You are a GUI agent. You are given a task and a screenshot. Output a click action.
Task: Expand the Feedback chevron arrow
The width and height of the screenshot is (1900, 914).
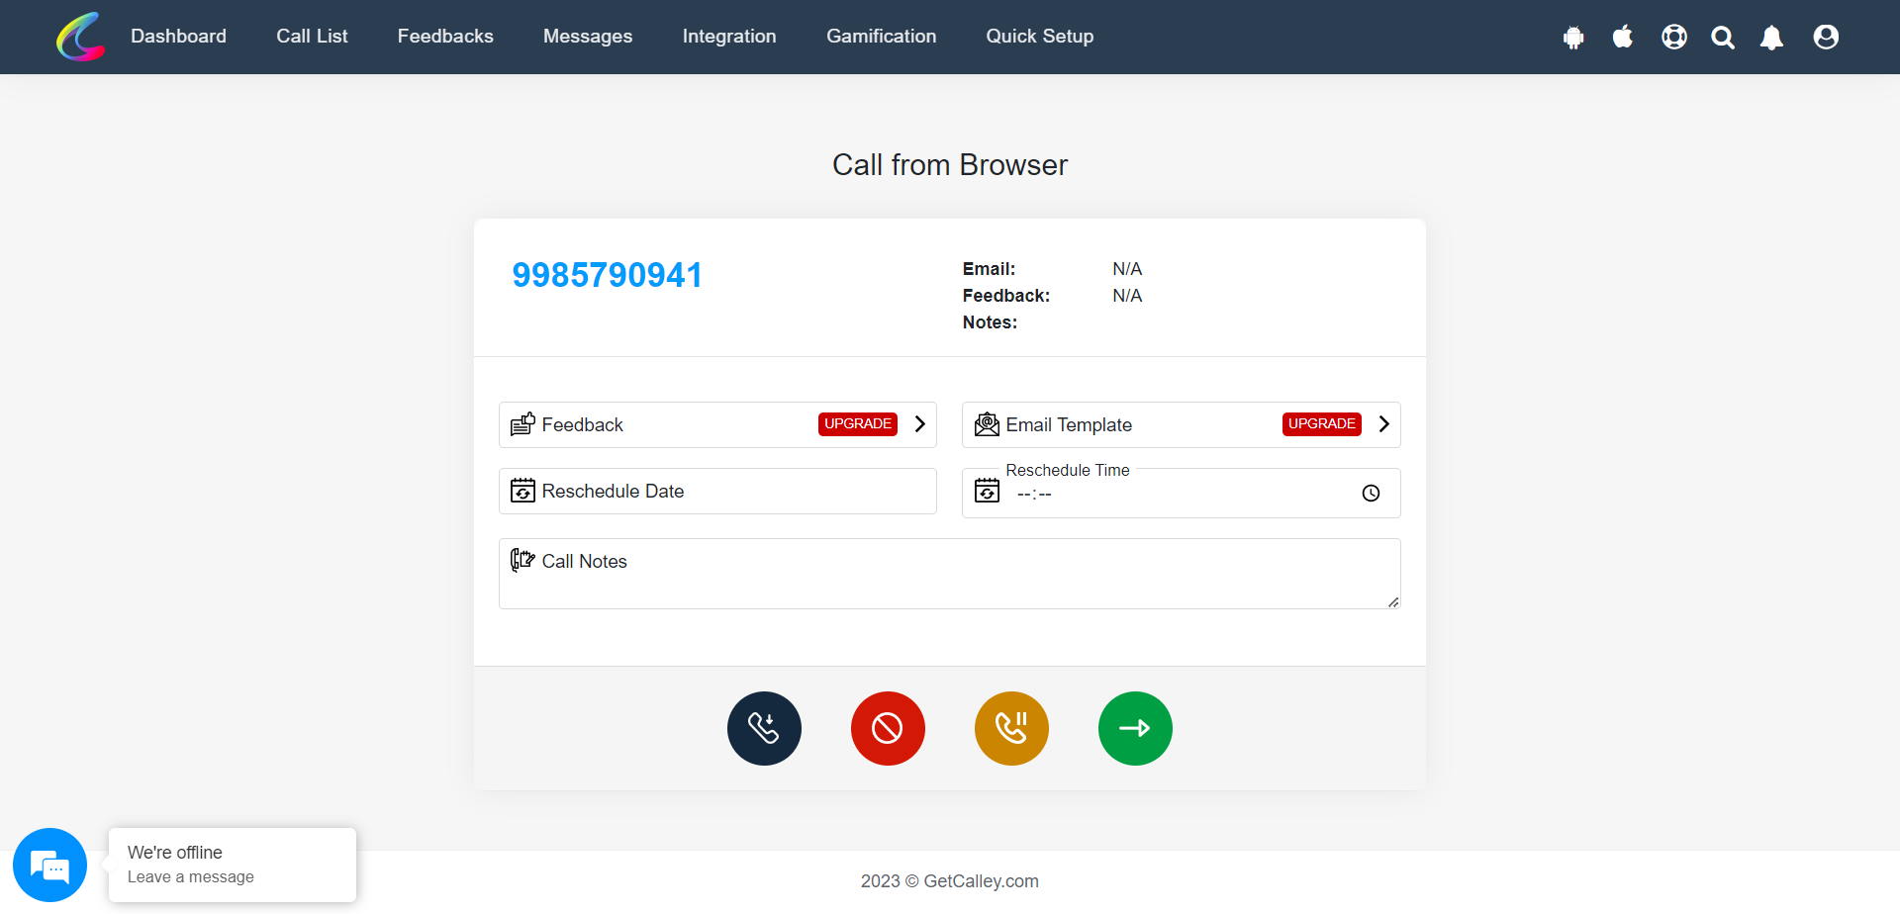coord(920,423)
